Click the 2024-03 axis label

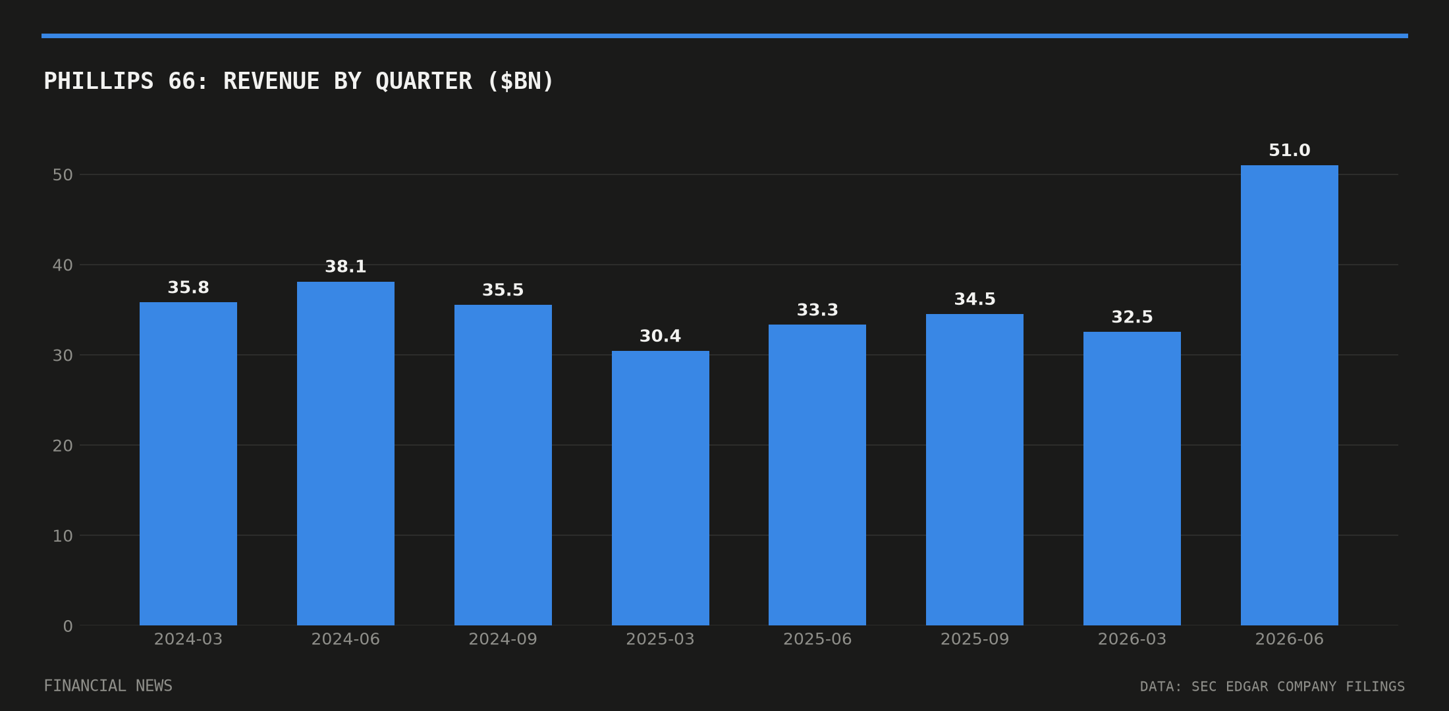pos(188,639)
